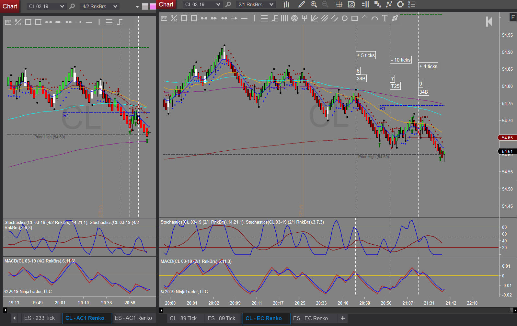Click the 54.65 red price marker
Viewport: 517px width, 326px height.
(x=507, y=138)
